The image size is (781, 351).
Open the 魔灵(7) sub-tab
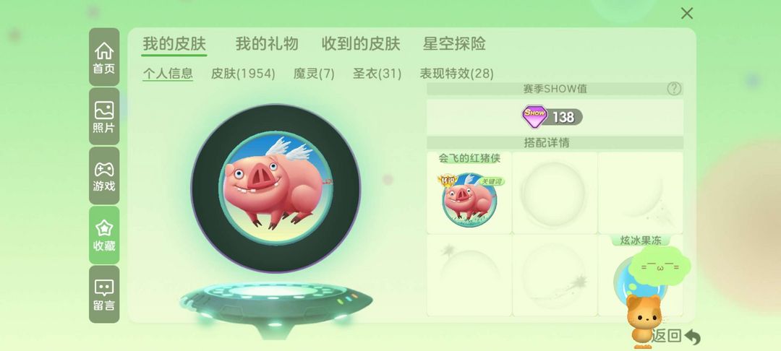(314, 74)
